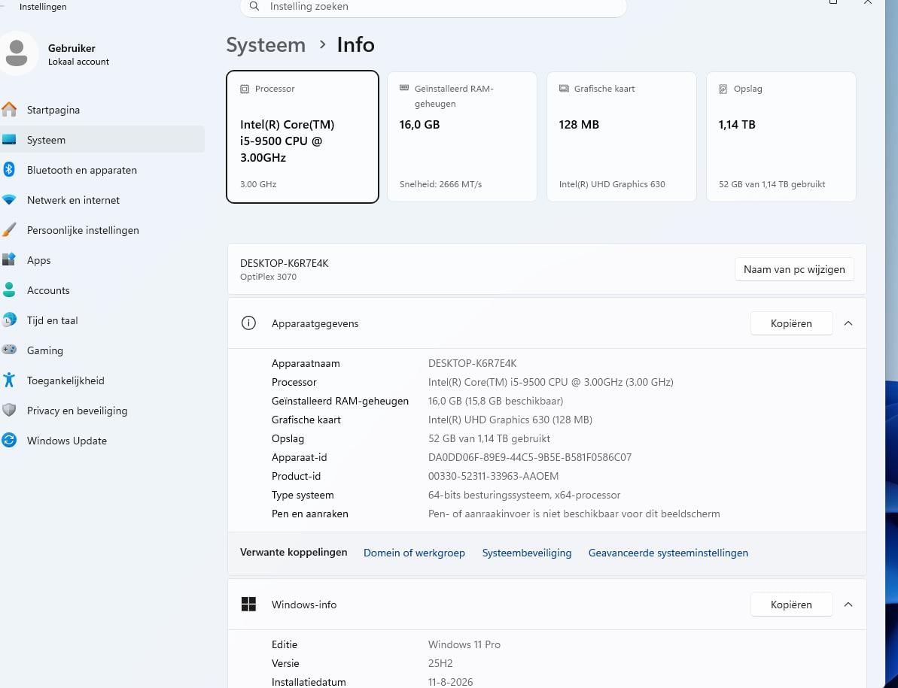Click the Processor chip icon on card

click(x=245, y=89)
